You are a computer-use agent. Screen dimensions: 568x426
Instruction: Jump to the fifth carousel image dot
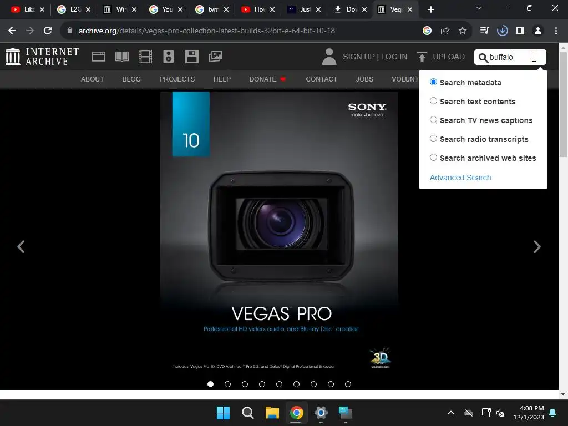tap(280, 384)
